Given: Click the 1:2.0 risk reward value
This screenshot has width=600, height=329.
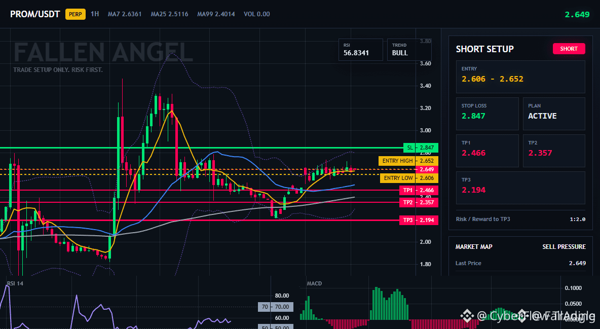Looking at the screenshot, I should 577,219.
